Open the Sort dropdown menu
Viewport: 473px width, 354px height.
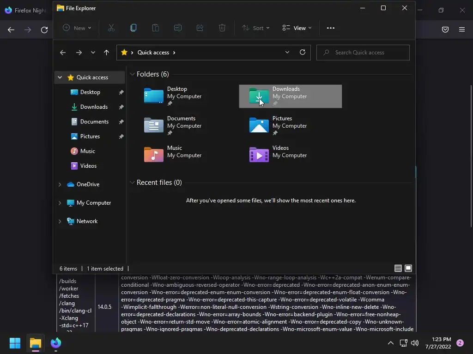click(255, 28)
